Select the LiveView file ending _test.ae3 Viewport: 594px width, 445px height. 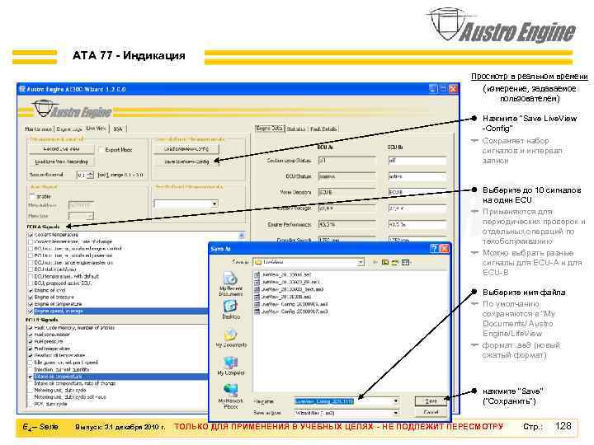coord(289,289)
